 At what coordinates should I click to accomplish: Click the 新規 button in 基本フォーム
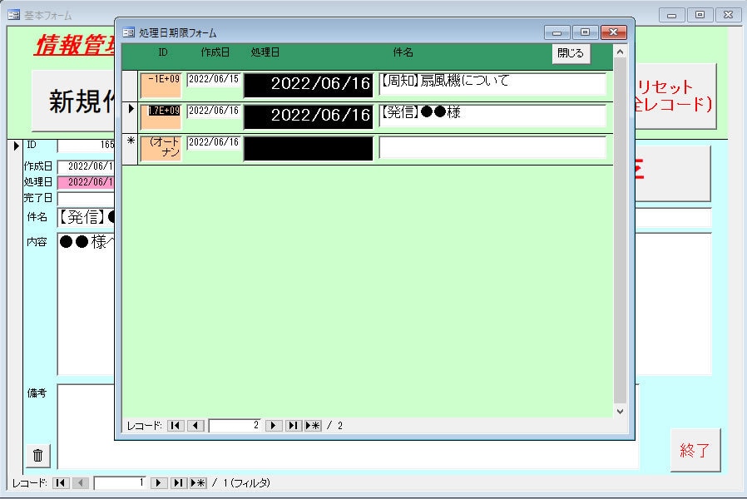(x=73, y=101)
